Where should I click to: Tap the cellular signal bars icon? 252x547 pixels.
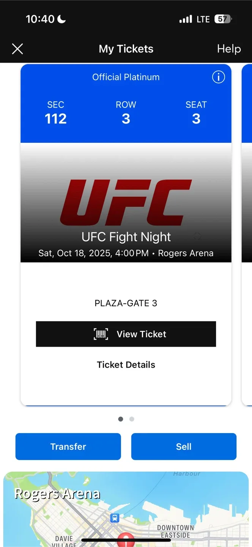[186, 19]
